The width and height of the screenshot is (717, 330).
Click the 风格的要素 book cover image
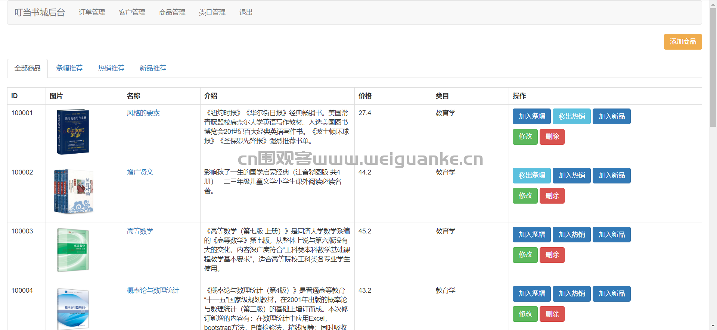tap(73, 132)
